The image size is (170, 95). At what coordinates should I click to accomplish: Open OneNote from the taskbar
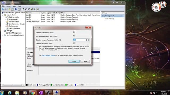coord(41,93)
